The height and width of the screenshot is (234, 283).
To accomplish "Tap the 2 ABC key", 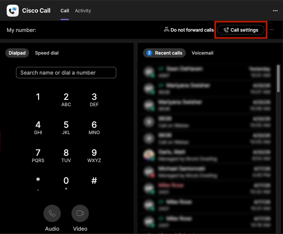I will pos(66,100).
